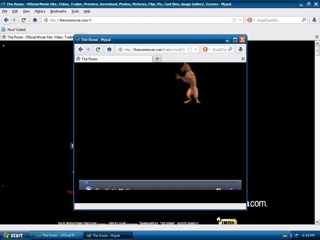Open the History menu
Viewport: 320px width, 240px height.
coord(40,11)
